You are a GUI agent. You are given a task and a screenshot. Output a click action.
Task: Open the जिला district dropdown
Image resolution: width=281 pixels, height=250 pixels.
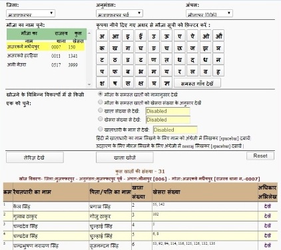31,13
